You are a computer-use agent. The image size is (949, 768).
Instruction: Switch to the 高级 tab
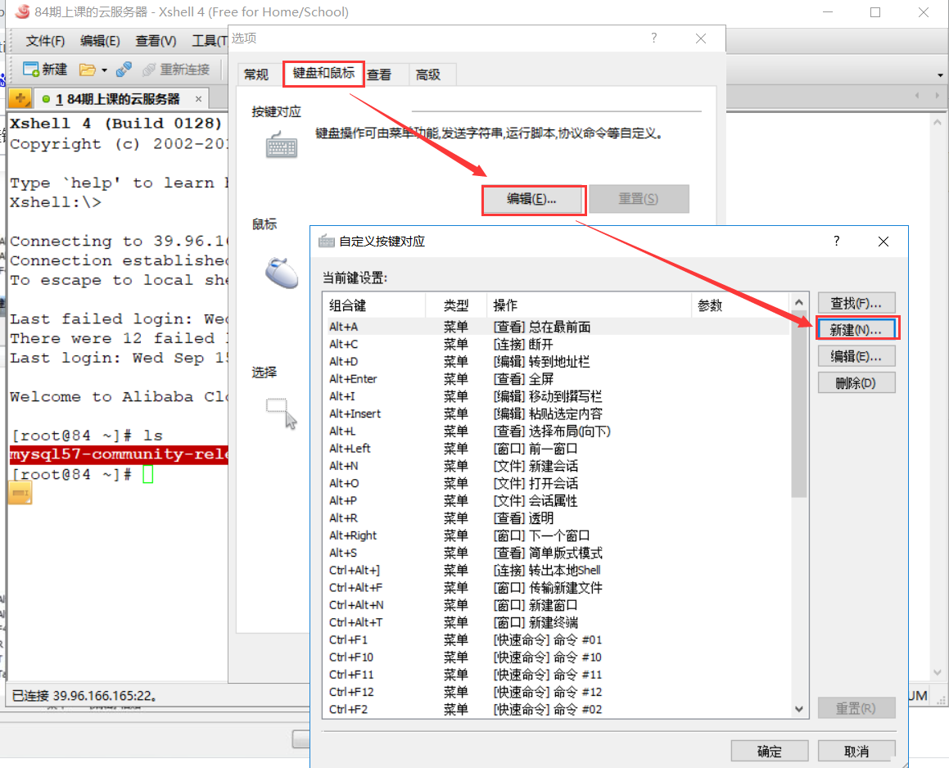(x=428, y=75)
